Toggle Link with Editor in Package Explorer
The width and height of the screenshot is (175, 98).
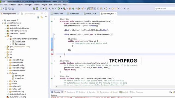click(42, 17)
